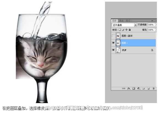
Task: Create a new layer
Action: [x=148, y=88]
